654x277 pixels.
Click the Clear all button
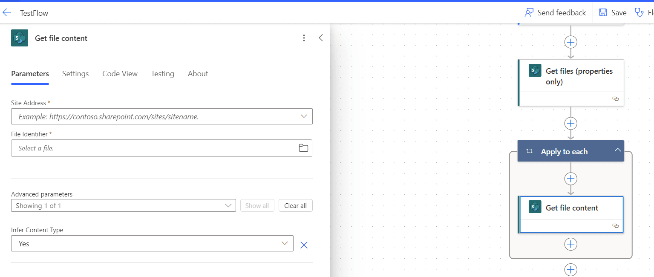point(295,205)
